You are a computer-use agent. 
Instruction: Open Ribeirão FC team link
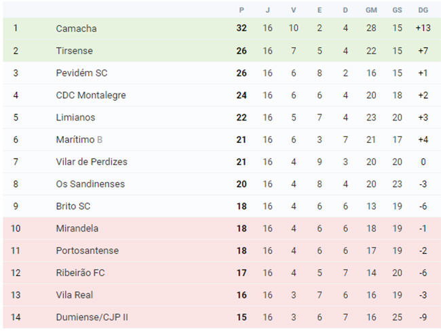tap(80, 272)
